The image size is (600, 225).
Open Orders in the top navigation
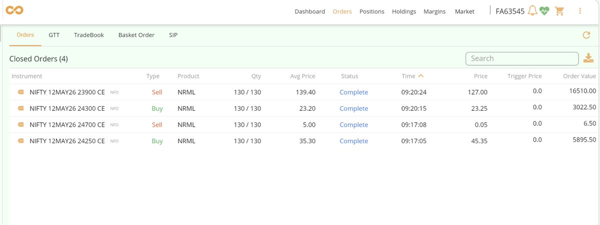click(342, 11)
